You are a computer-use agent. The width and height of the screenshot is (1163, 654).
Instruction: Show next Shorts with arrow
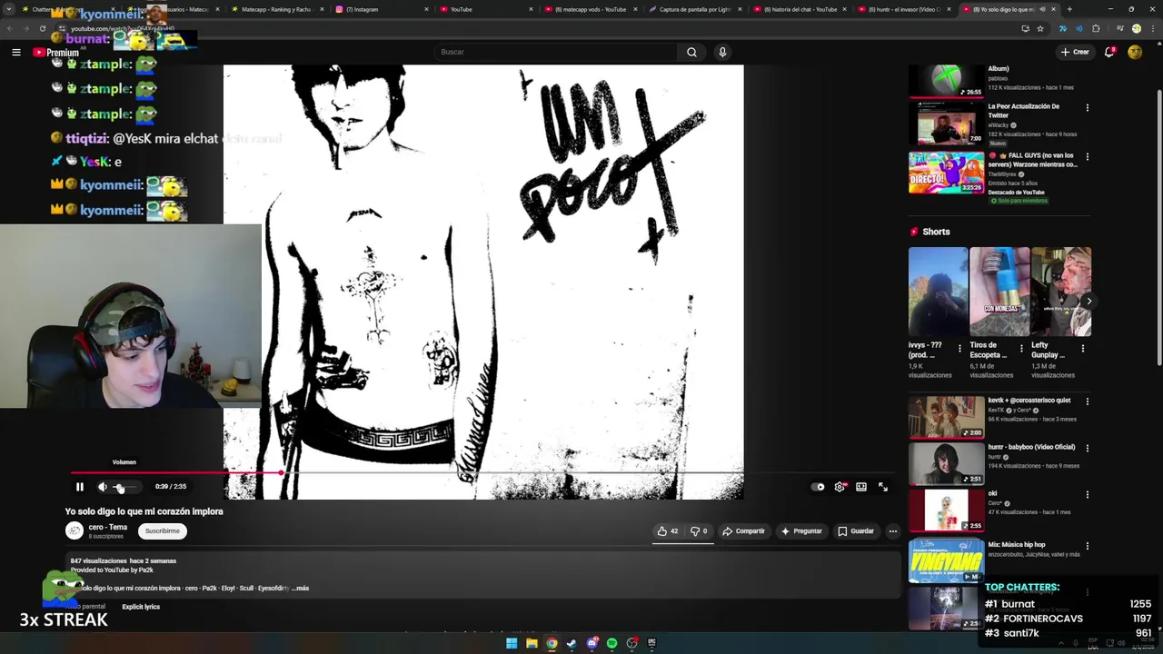tap(1088, 301)
